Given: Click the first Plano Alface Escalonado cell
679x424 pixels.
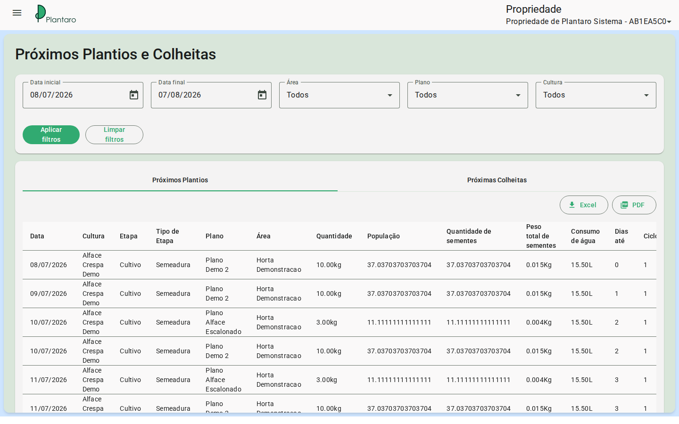Looking at the screenshot, I should point(224,322).
